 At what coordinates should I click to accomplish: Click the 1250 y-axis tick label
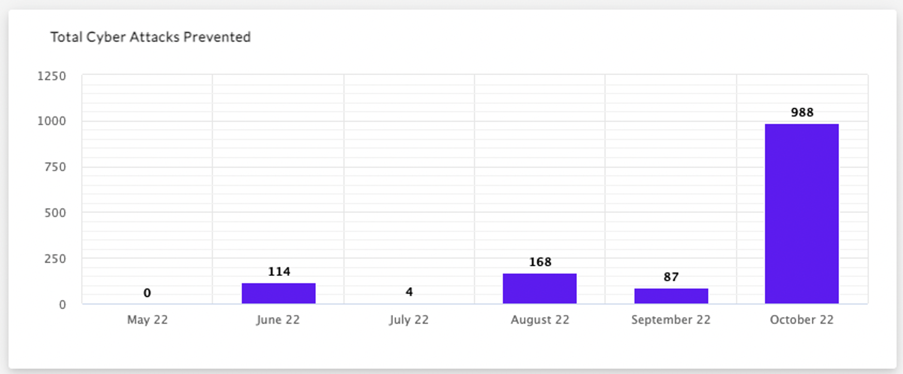pos(52,76)
